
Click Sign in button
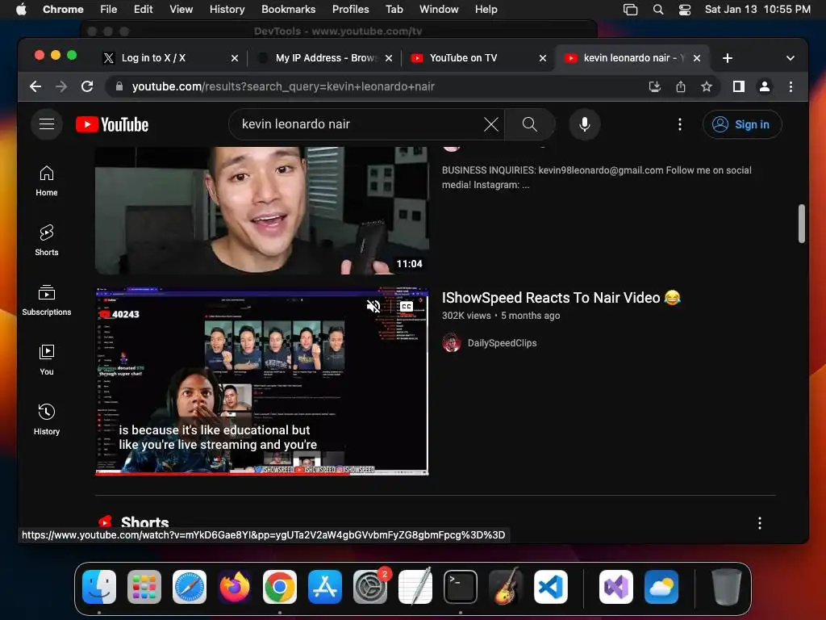[742, 124]
